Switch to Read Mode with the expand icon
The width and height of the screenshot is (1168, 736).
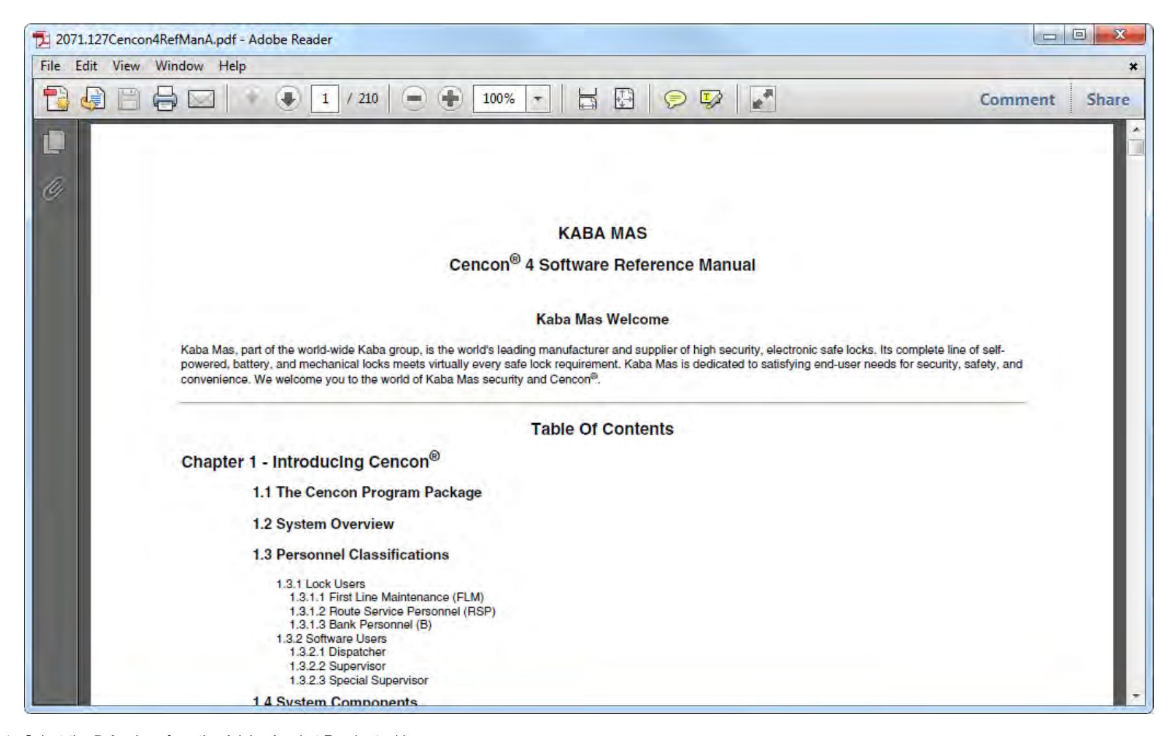click(762, 99)
